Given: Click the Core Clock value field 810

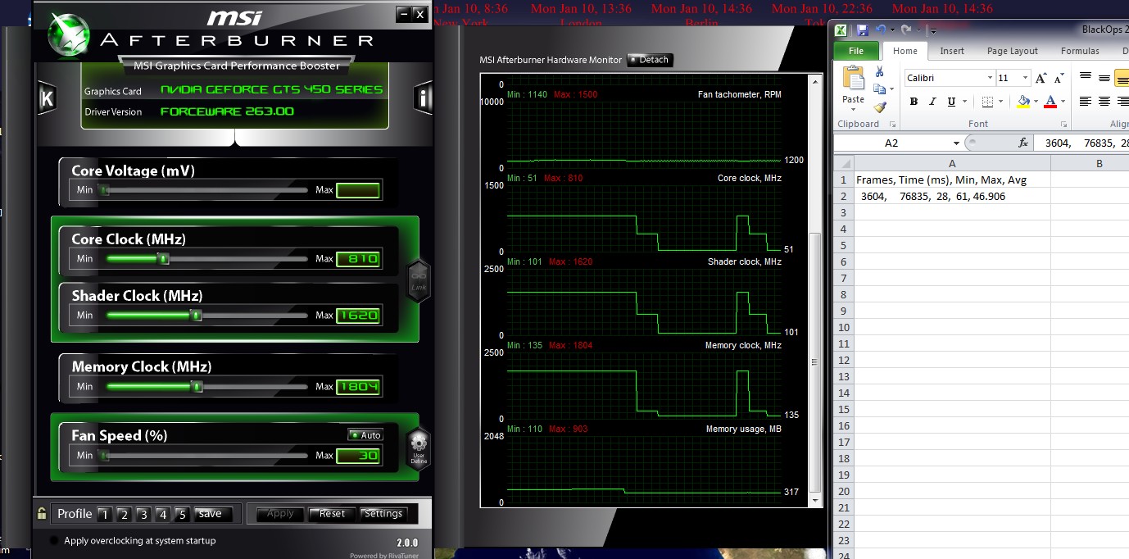Looking at the screenshot, I should (358, 259).
